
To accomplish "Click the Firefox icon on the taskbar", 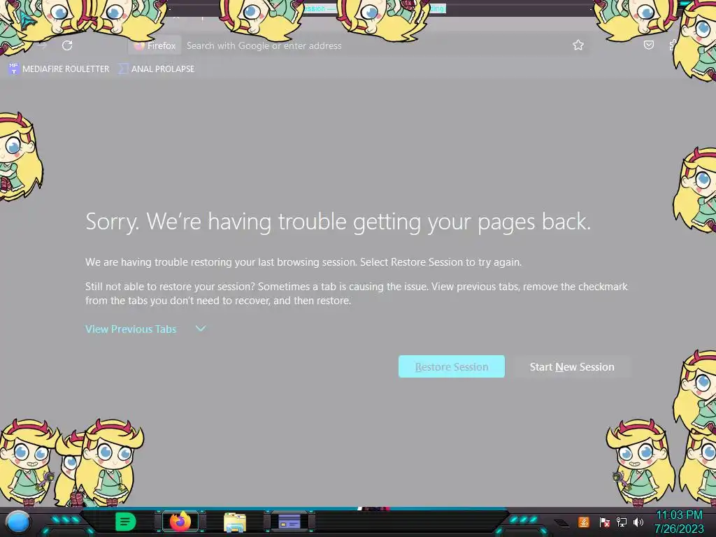I will click(180, 522).
